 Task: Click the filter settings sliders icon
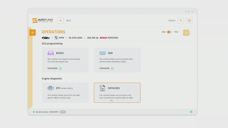click(x=186, y=33)
